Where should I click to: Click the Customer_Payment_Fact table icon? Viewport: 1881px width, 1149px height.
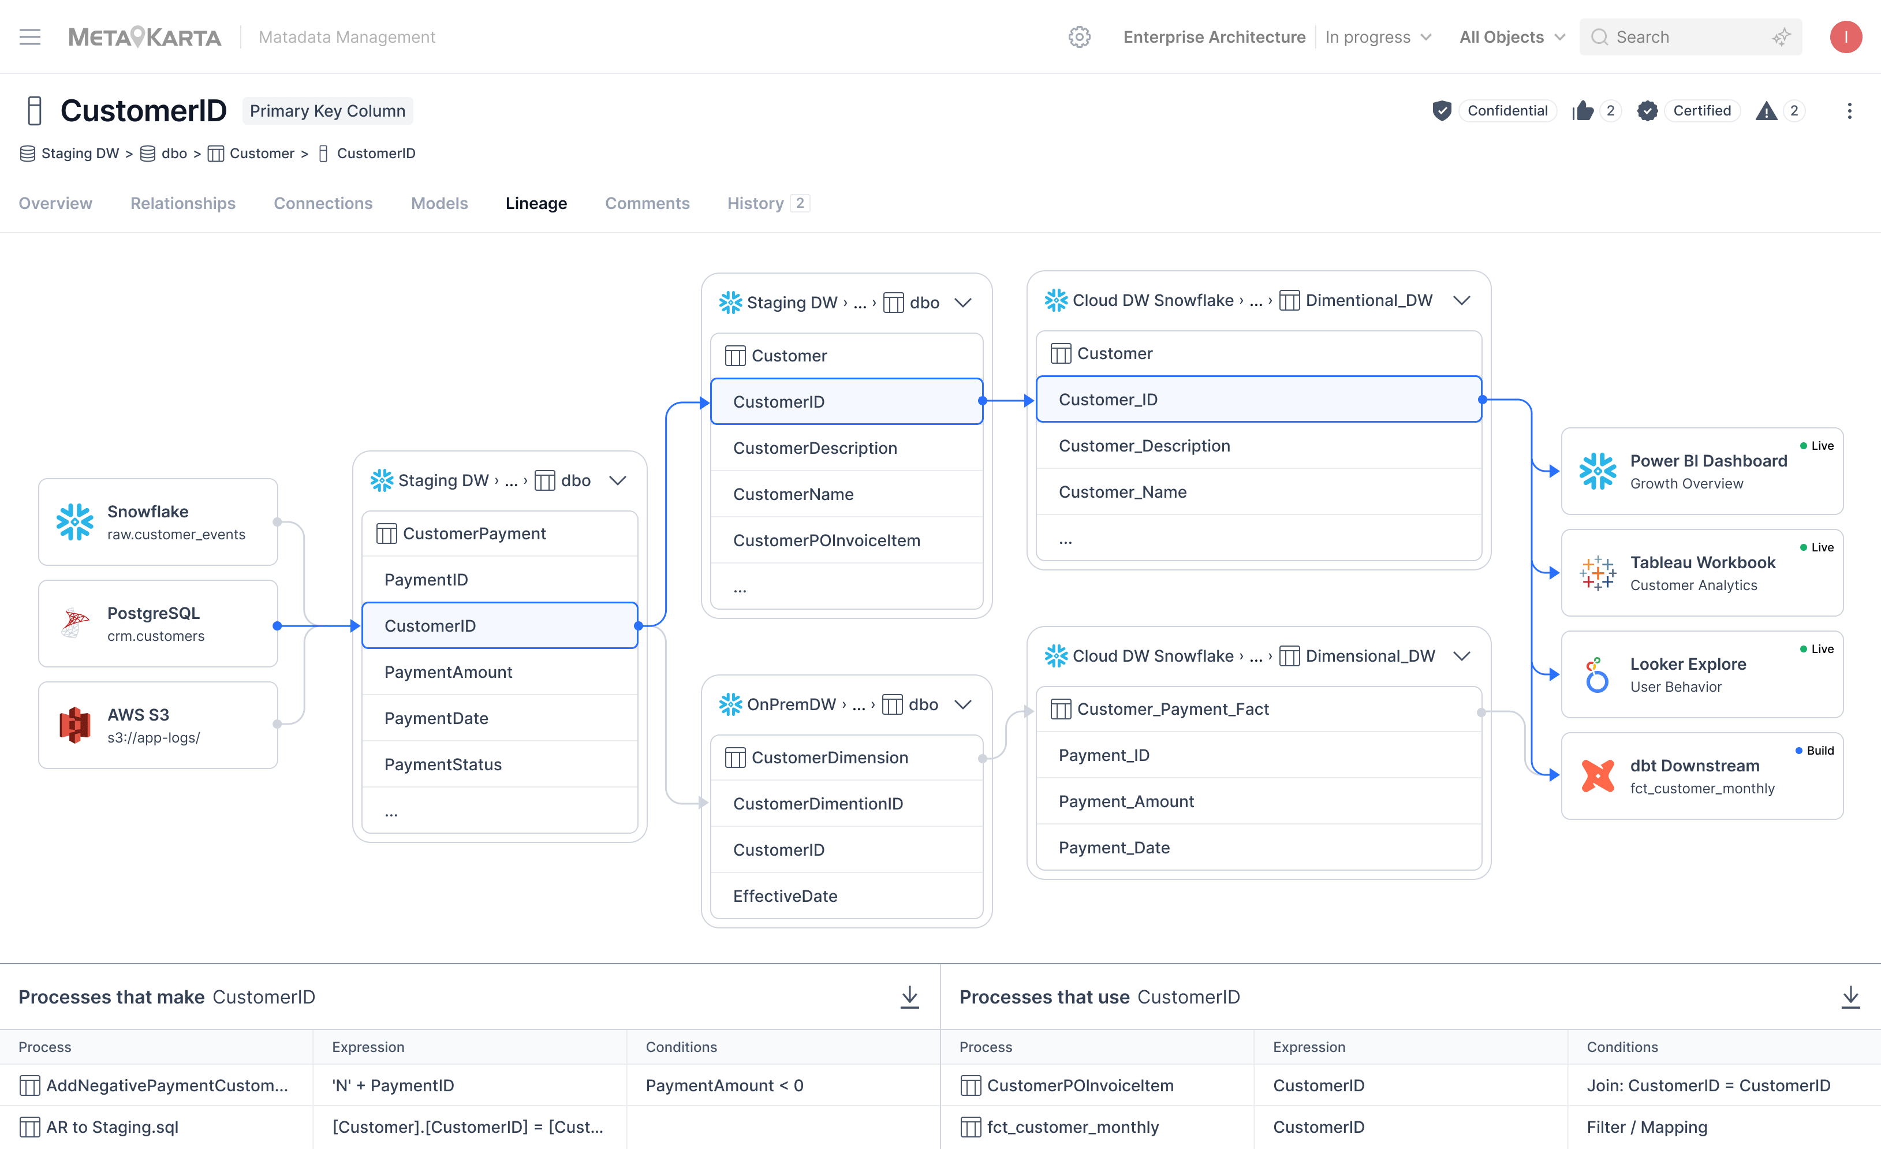1061,709
